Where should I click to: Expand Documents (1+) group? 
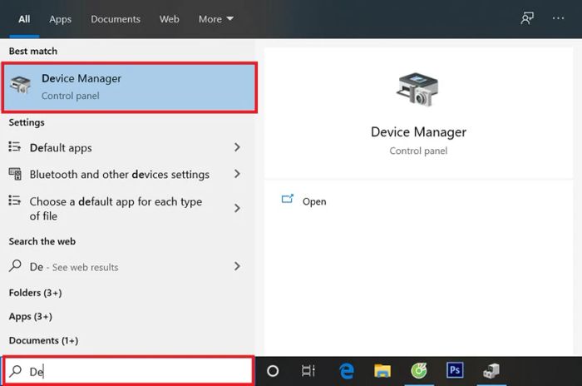point(43,340)
